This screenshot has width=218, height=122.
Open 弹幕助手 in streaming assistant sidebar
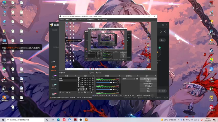(53, 69)
